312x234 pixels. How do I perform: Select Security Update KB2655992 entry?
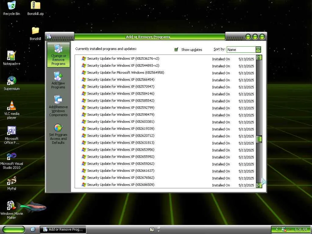(x=165, y=157)
